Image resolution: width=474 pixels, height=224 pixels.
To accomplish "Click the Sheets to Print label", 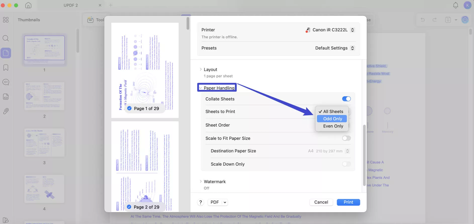I will [x=220, y=111].
